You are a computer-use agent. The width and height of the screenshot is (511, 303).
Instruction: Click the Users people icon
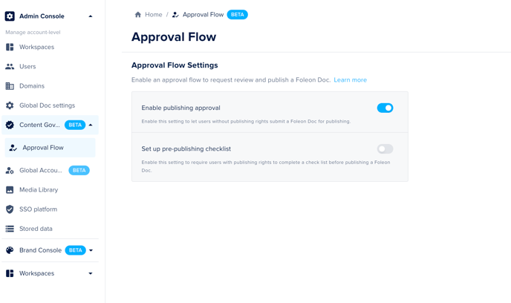tap(10, 67)
